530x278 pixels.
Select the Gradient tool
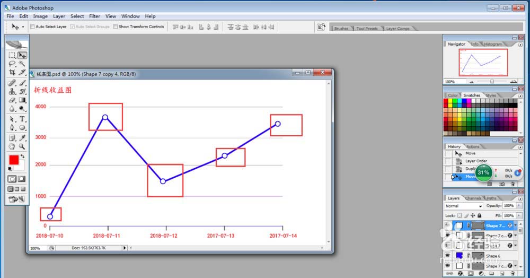[x=22, y=100]
